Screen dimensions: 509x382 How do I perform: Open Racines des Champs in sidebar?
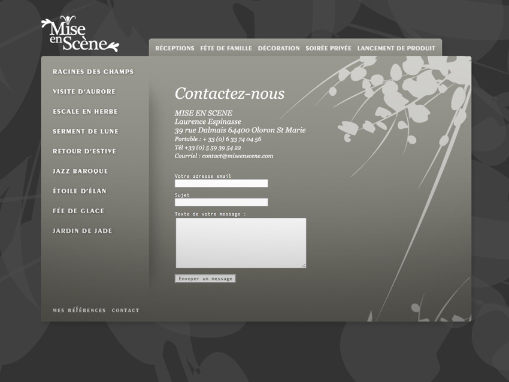93,72
